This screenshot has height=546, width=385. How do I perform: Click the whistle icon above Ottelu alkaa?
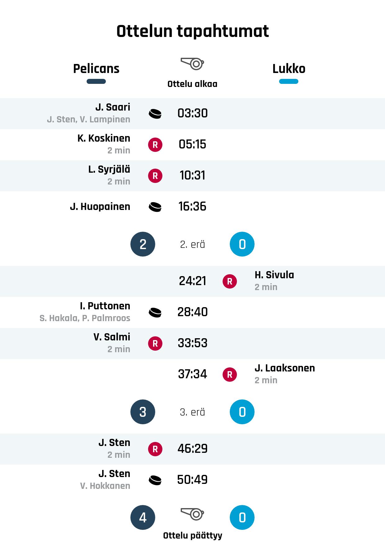(x=192, y=64)
